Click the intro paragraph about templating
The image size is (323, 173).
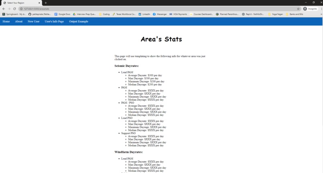coord(160,58)
